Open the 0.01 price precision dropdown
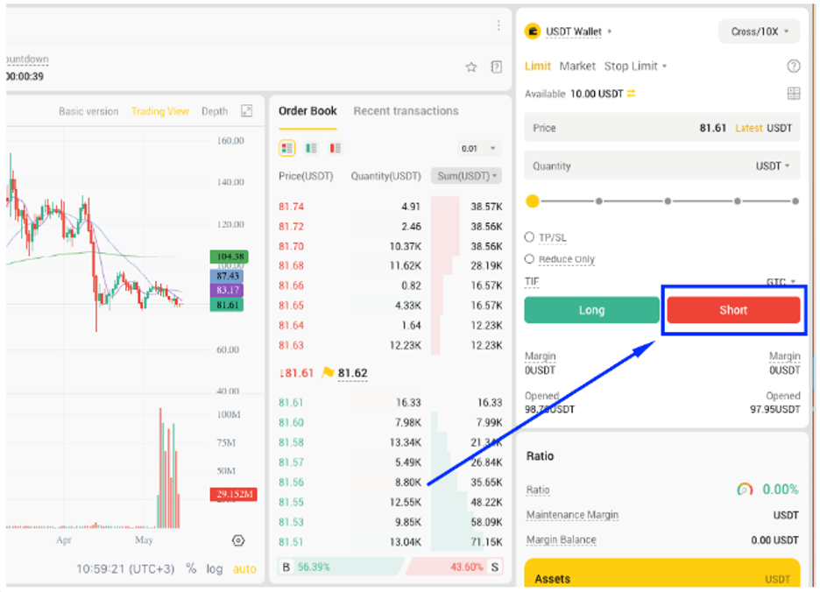The image size is (820, 592). coord(477,148)
